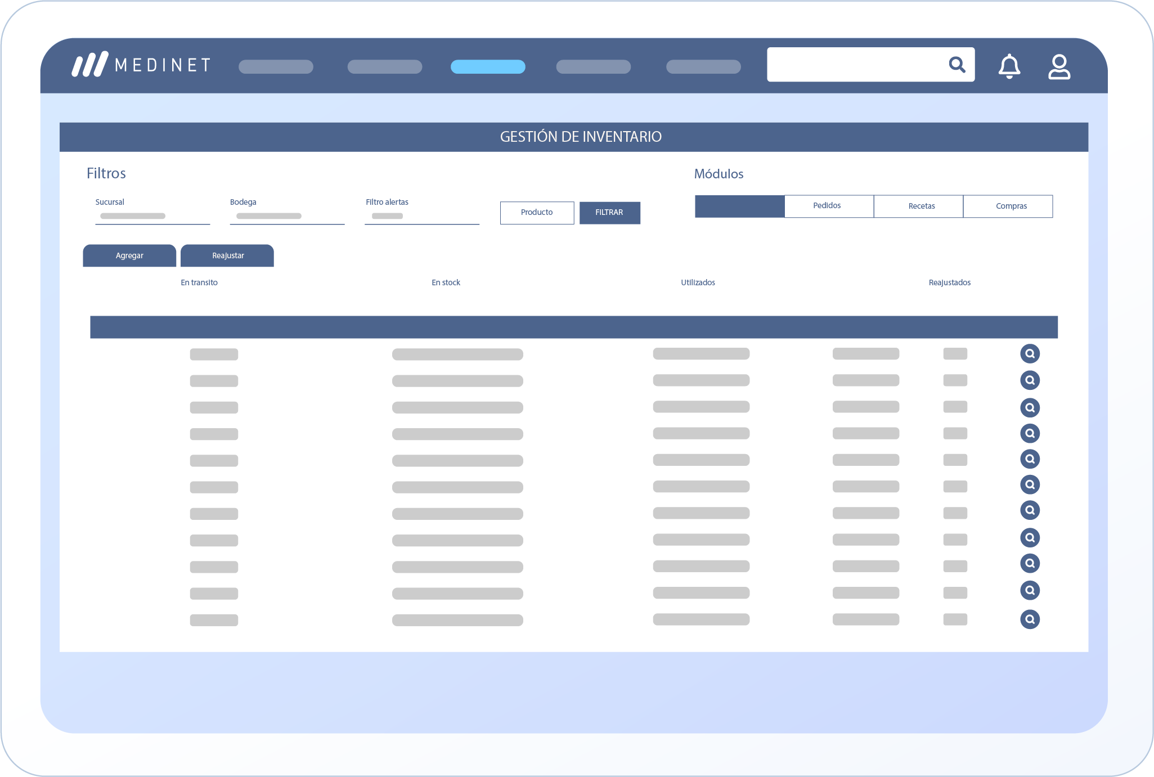Open view icon on sixth table row

1030,484
